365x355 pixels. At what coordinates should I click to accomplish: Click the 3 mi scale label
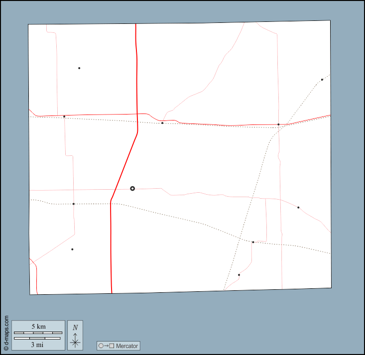pos(38,344)
